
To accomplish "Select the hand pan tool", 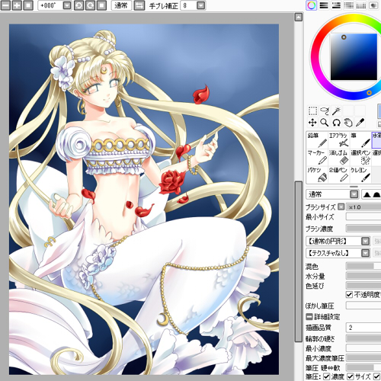I will (x=348, y=123).
